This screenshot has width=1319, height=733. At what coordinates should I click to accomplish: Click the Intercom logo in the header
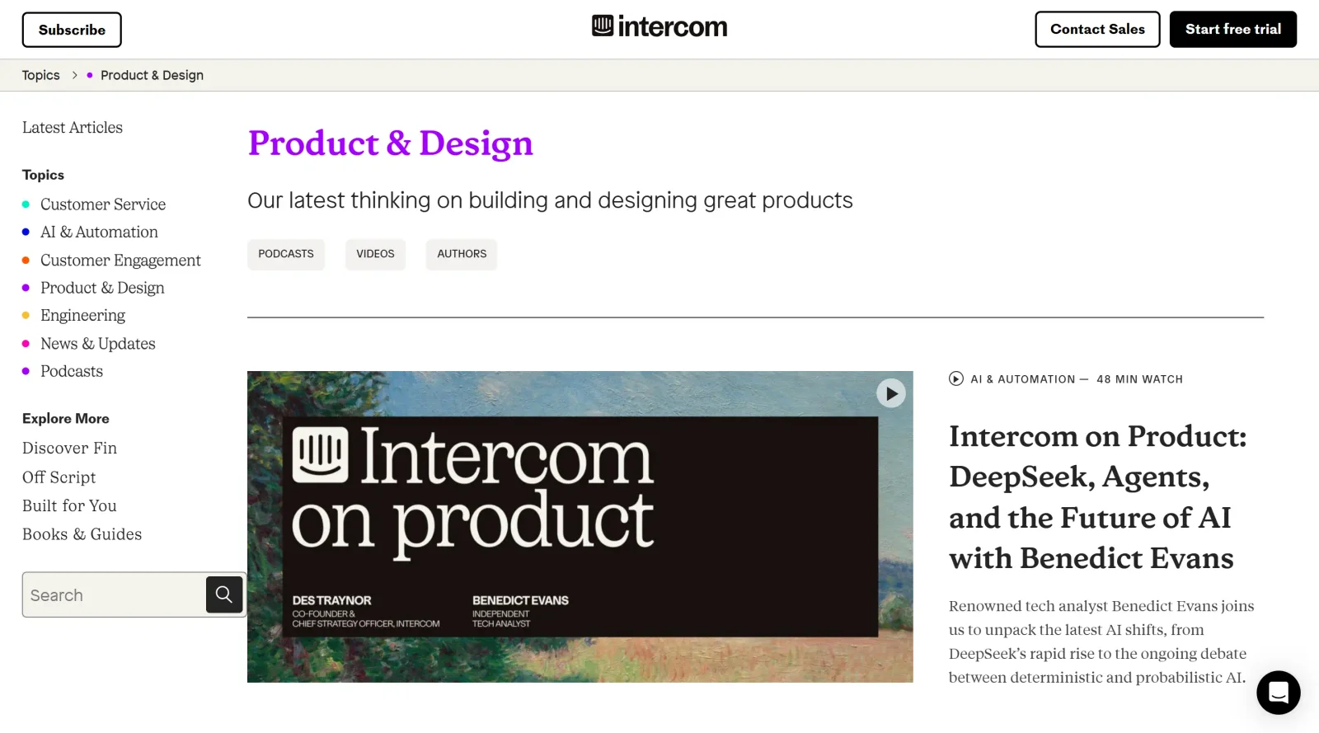pyautogui.click(x=659, y=26)
